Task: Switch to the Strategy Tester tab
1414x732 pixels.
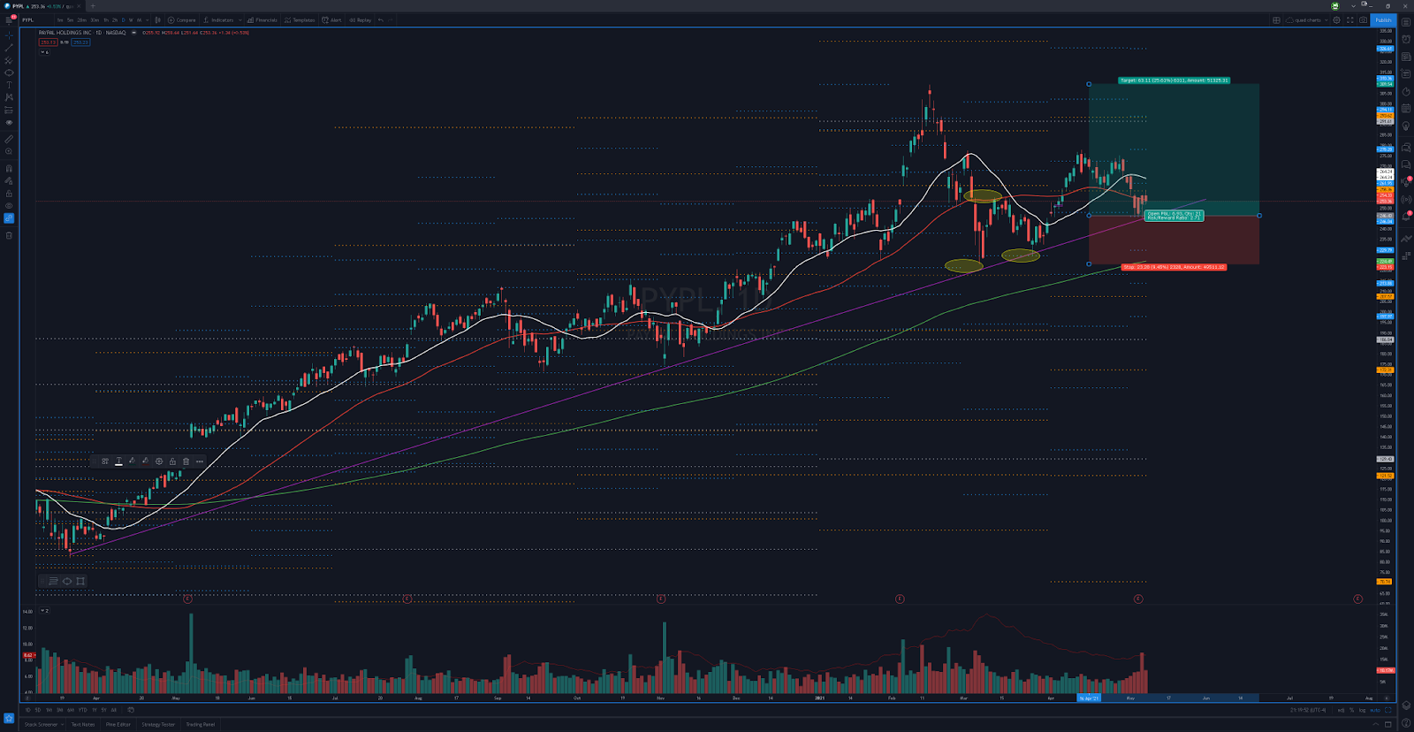Action: pyautogui.click(x=158, y=724)
